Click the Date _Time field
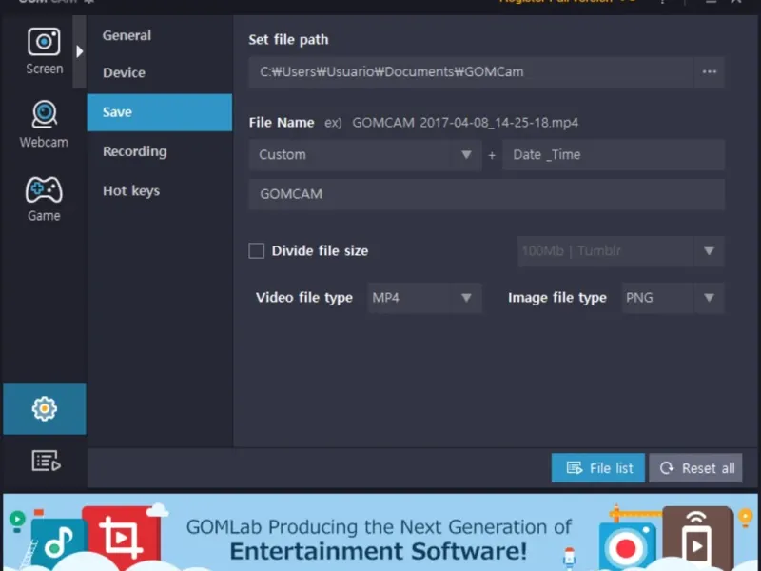Image resolution: width=761 pixels, height=571 pixels. [614, 155]
